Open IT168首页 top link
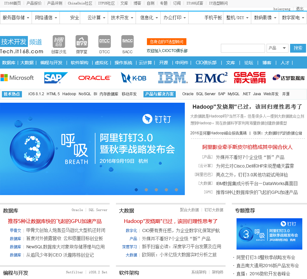This screenshot has width=307, height=279. click(12, 3)
